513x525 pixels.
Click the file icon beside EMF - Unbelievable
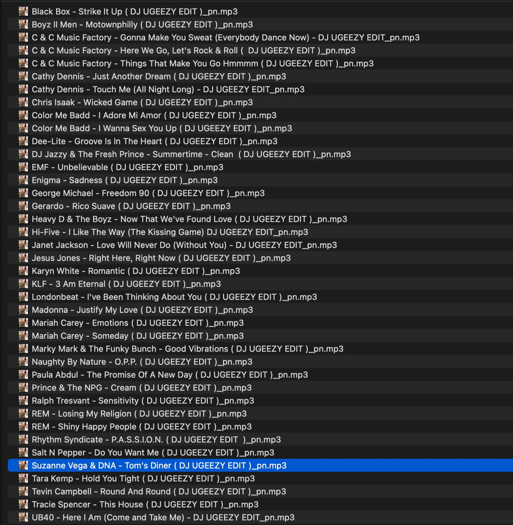pos(23,167)
